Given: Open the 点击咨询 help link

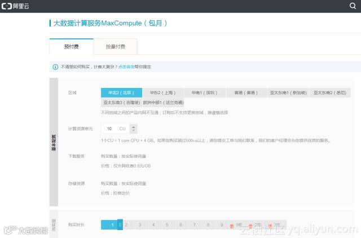Looking at the screenshot, I should pos(126,67).
